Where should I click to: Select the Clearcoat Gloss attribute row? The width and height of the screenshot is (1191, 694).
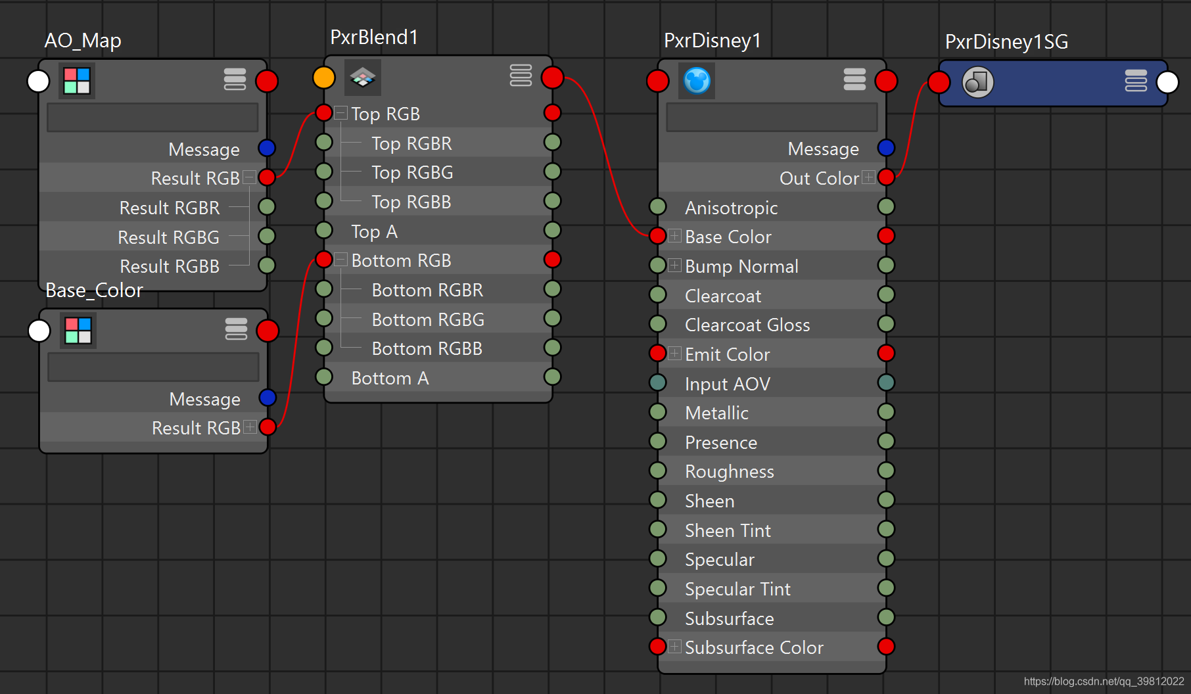pyautogui.click(x=772, y=325)
